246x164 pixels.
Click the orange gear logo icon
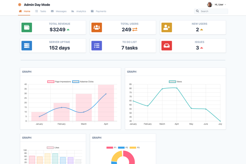20,5
